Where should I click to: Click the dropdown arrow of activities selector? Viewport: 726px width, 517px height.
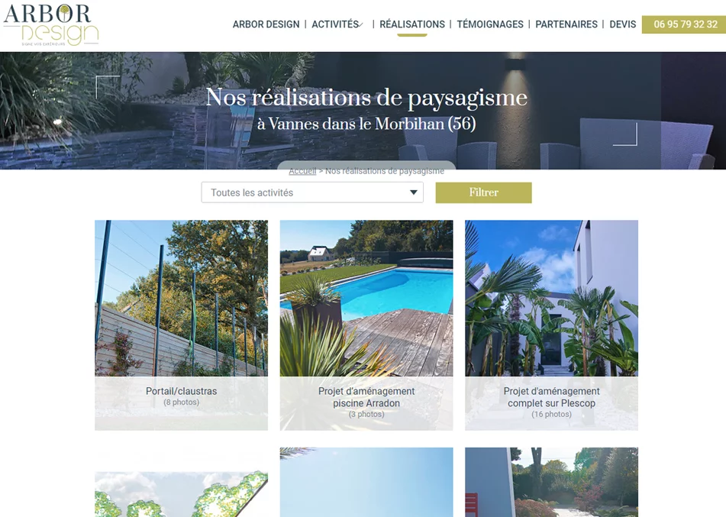(x=414, y=192)
